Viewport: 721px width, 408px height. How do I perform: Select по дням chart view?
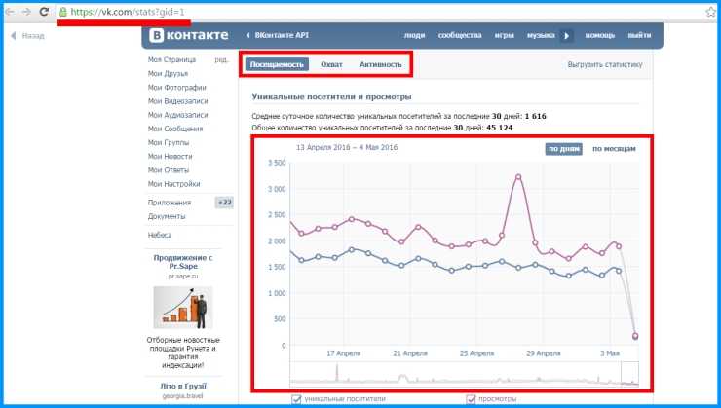coord(564,148)
